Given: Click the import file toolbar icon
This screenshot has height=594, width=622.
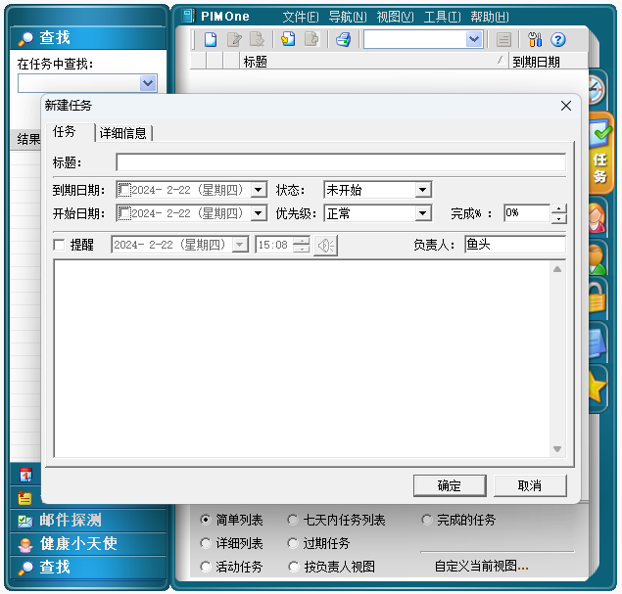Looking at the screenshot, I should 288,39.
